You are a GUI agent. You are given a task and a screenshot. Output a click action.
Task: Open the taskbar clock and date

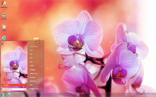point(150,95)
